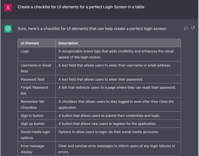Click the "Password field" table cell

pyautogui.click(x=32, y=79)
